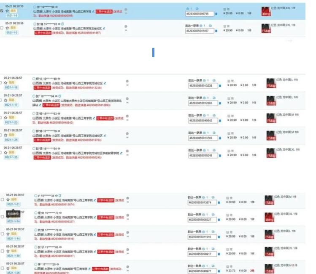Click price ¥33.73 in the last order row
This screenshot has width=316, height=274.
coord(231,271)
